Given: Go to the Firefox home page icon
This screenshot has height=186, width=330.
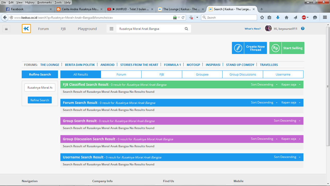Looking at the screenshot, I should (x=286, y=18).
